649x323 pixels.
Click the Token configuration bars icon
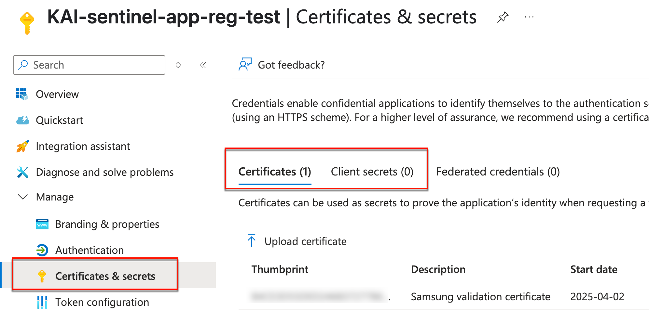pos(42,302)
